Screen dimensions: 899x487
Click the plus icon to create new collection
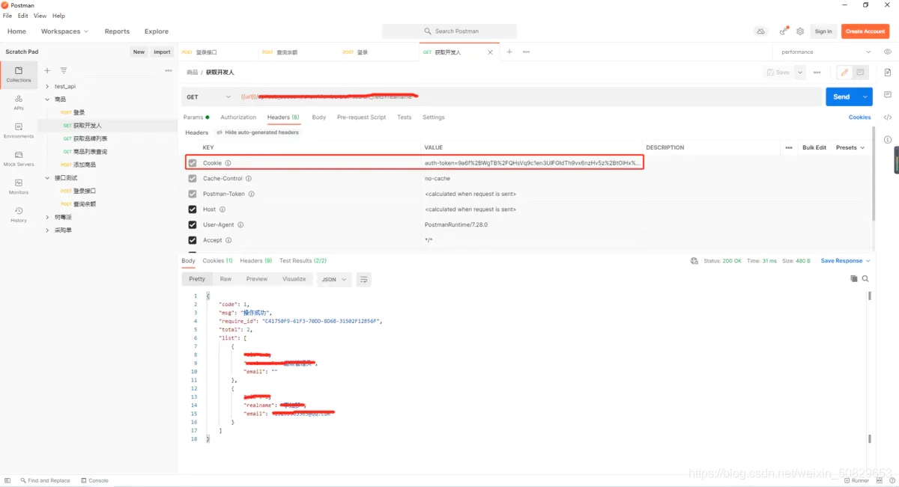(47, 70)
